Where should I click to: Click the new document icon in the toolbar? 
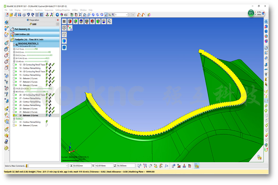pos(7,15)
